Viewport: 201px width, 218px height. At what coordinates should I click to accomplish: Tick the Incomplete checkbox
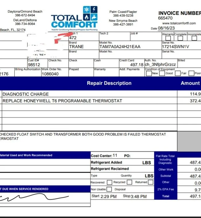194,38
